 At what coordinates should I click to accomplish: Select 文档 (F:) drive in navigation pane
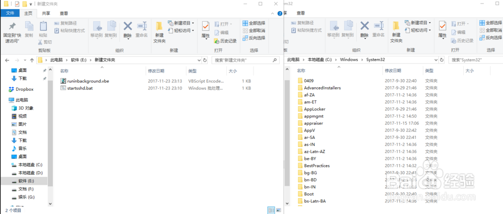point(23,189)
